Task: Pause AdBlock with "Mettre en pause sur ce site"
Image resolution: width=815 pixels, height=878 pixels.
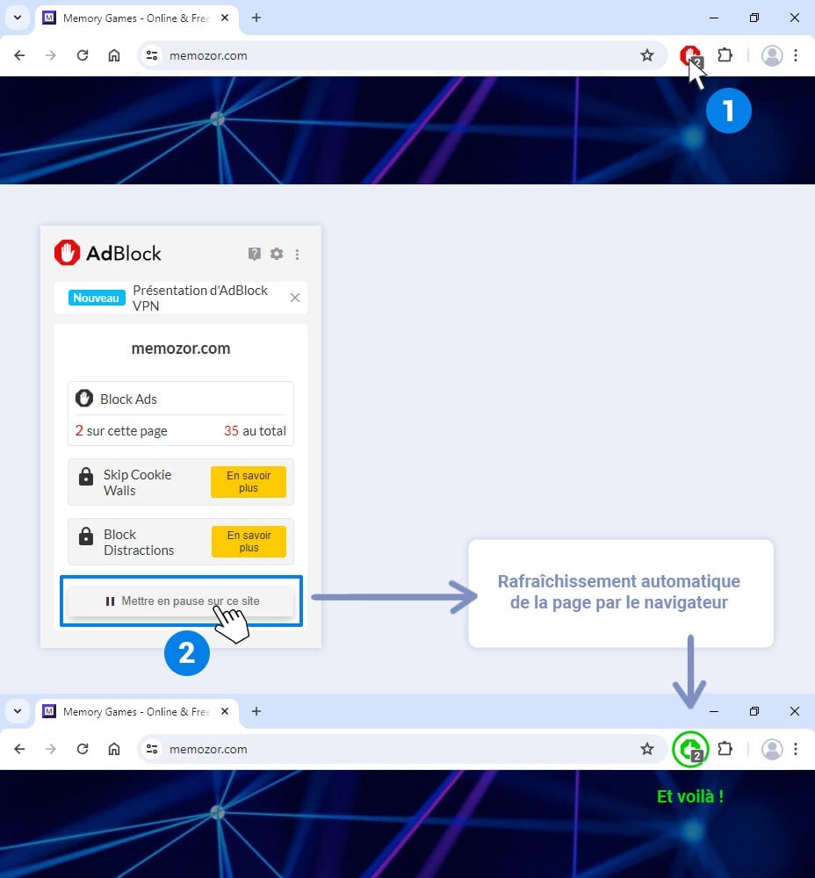Action: coord(181,601)
